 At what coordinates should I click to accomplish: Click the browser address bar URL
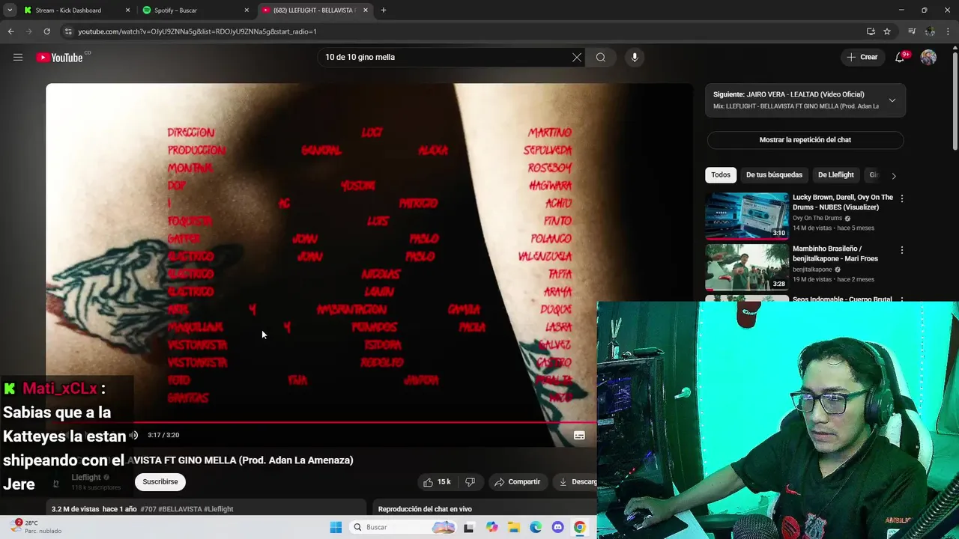pos(198,31)
